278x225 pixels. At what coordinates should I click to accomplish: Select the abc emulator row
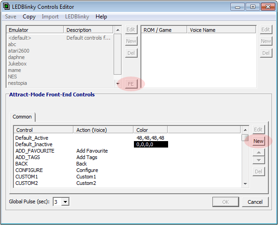coord(60,44)
